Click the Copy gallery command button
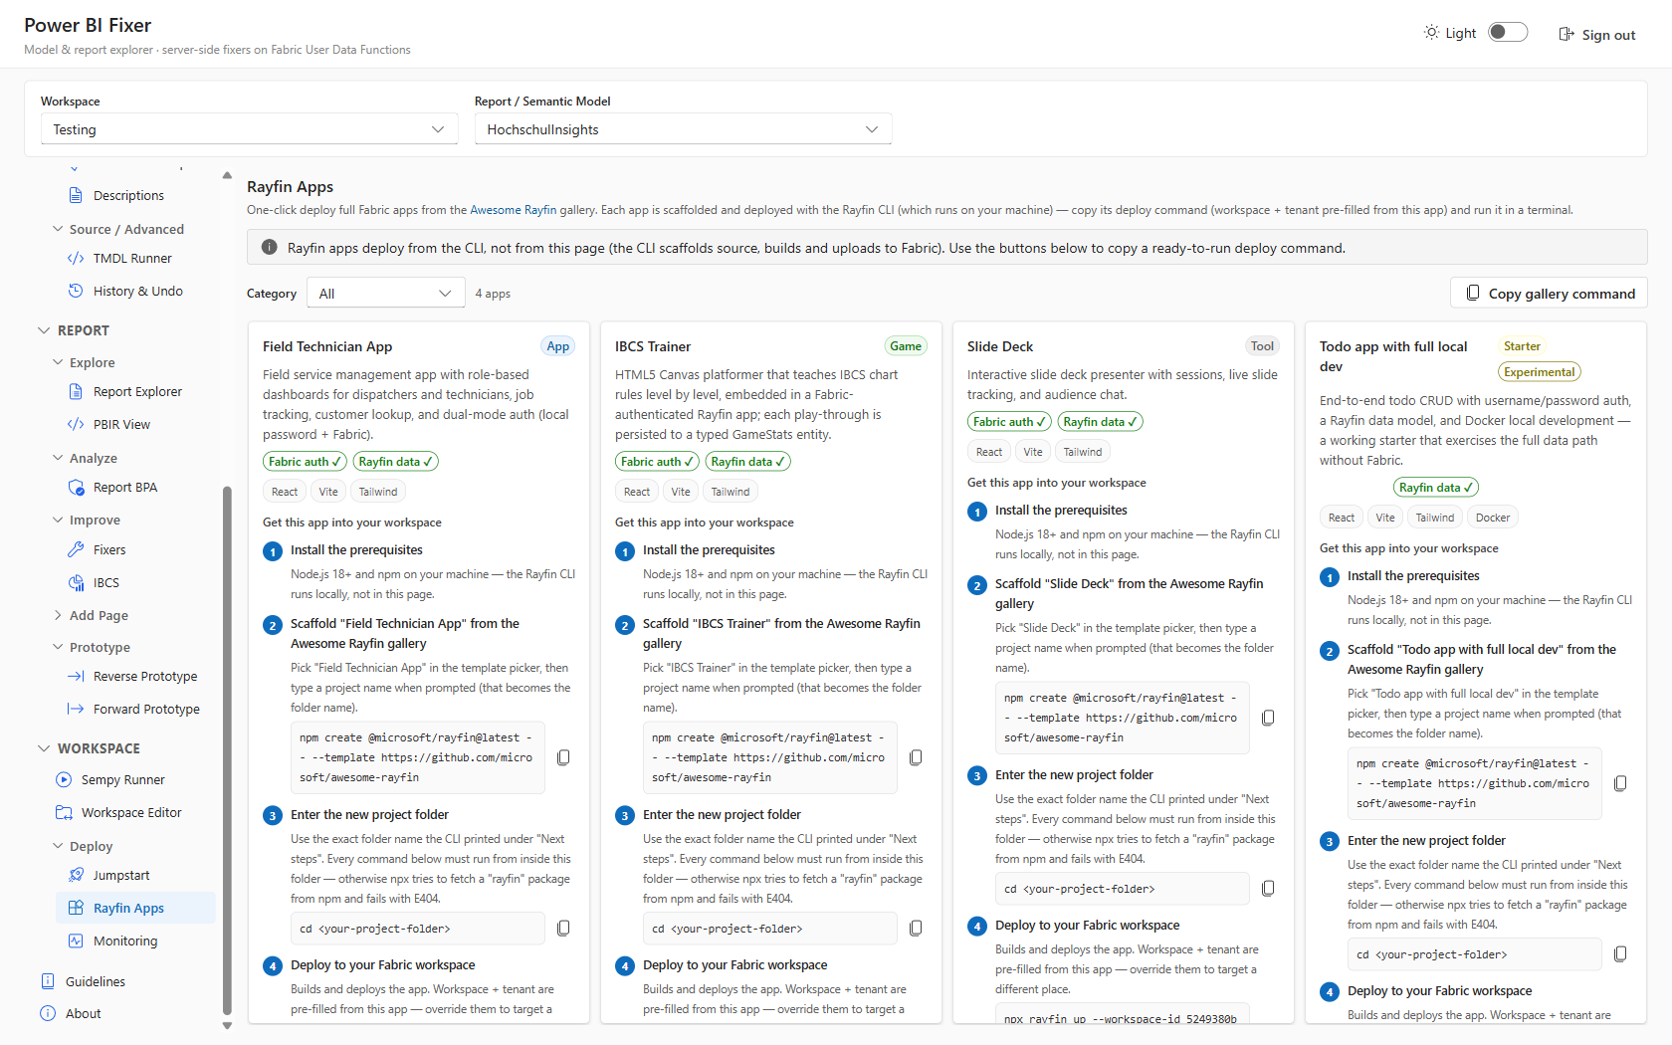1672x1045 pixels. click(x=1549, y=294)
